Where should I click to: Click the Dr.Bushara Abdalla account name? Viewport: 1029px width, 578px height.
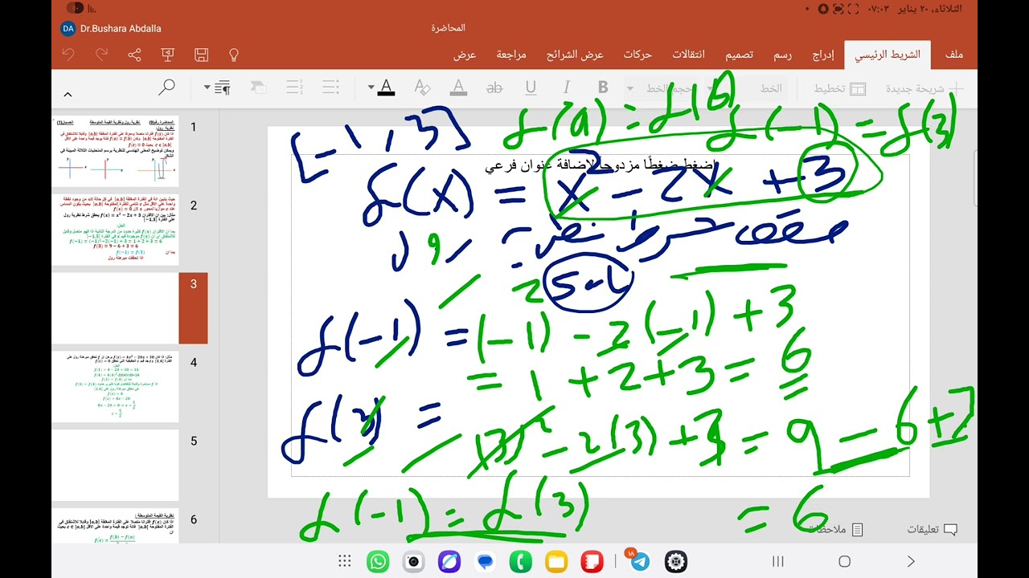(x=121, y=28)
